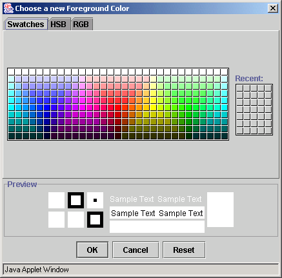
Task: Click the large white preview rectangle
Action: [x=220, y=210]
